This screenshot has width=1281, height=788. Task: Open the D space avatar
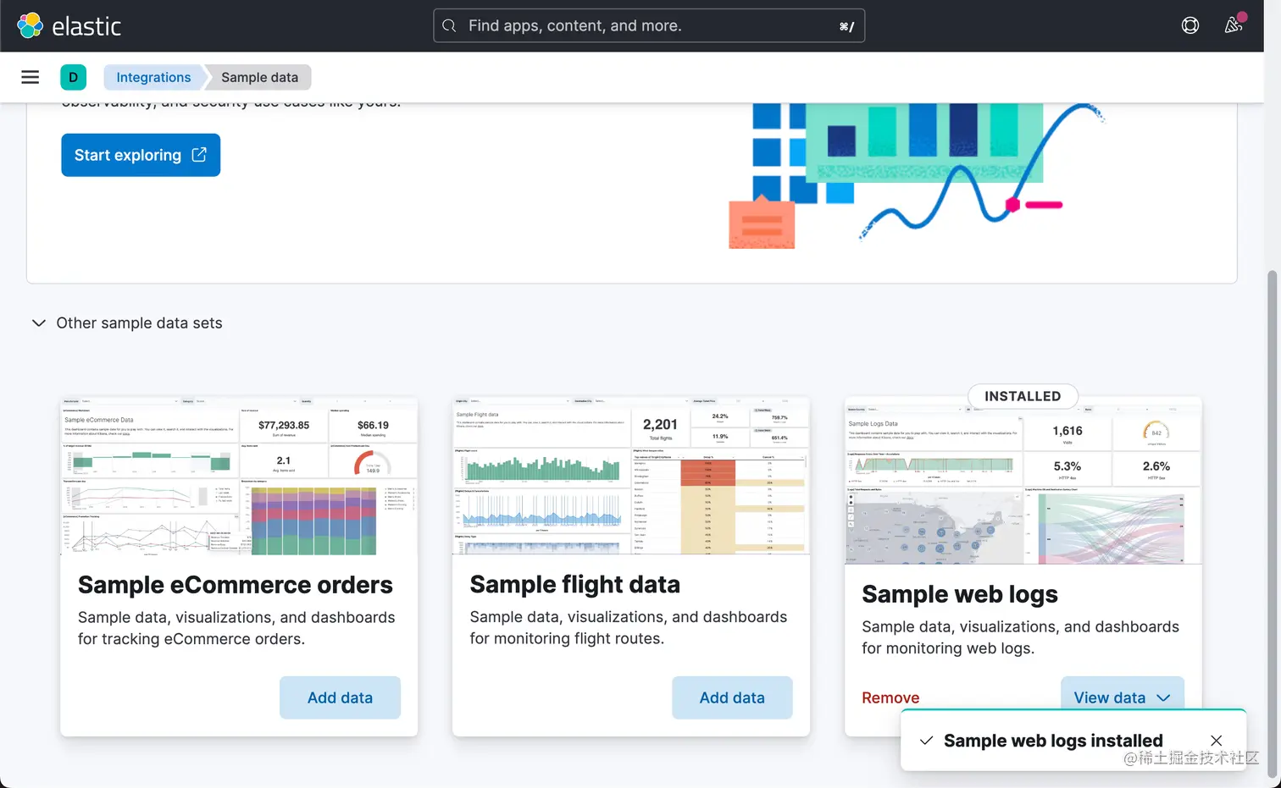(x=74, y=77)
